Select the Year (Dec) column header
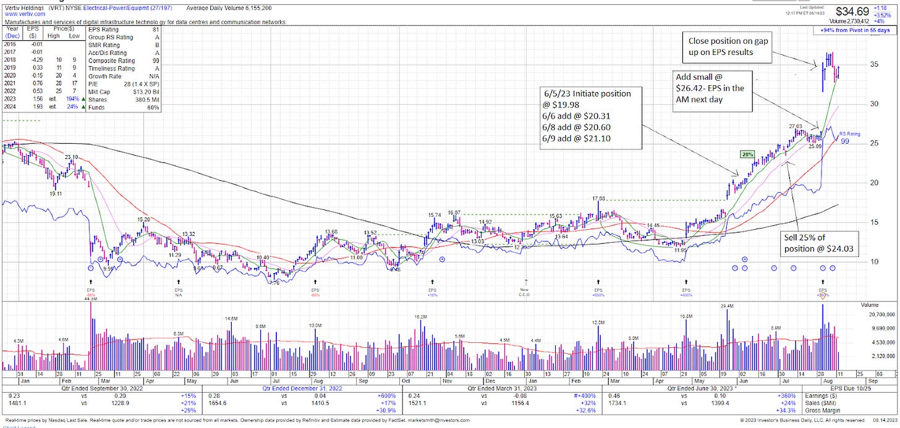900x428 pixels. pyautogui.click(x=12, y=31)
